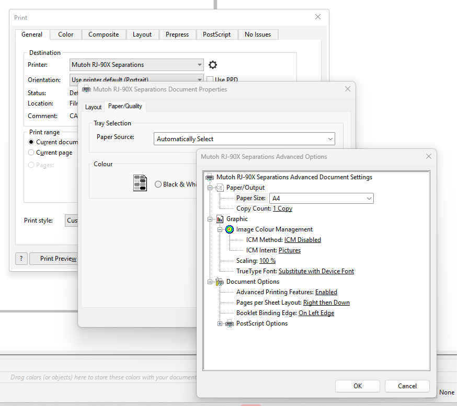
Task: Open the Layout tab in Print dialog
Action: pos(142,34)
